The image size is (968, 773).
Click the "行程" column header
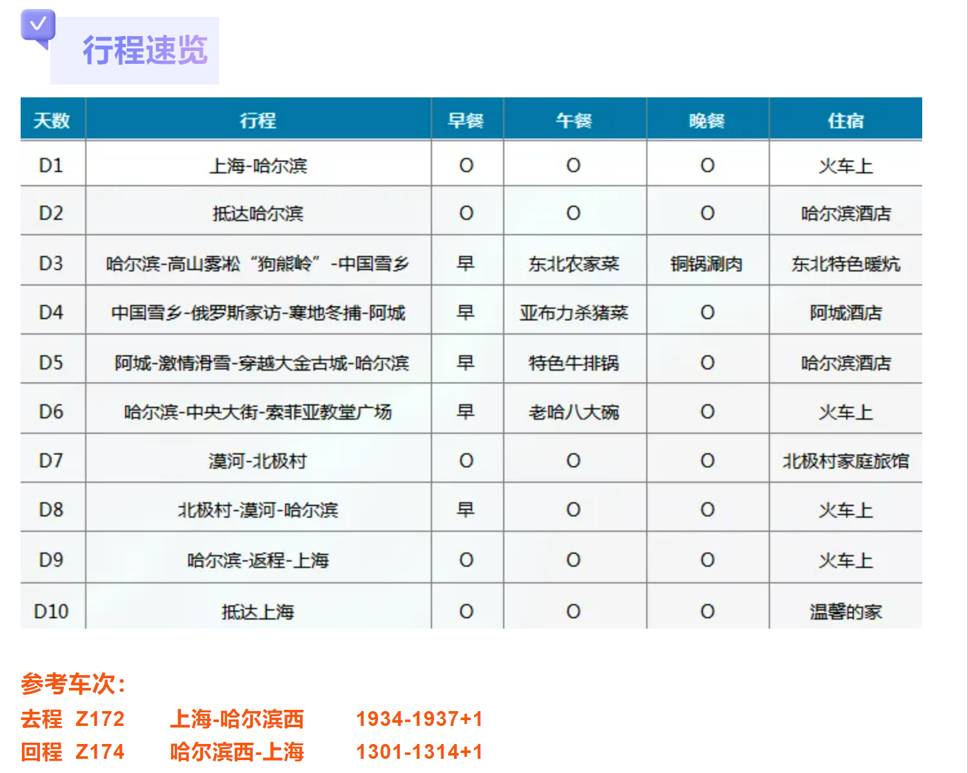(x=258, y=120)
